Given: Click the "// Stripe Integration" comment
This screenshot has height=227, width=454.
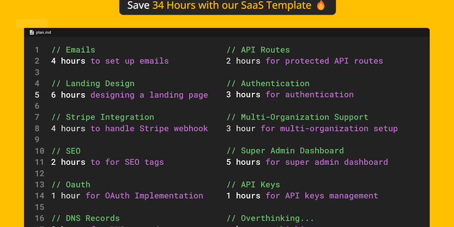Looking at the screenshot, I should pos(103,117).
